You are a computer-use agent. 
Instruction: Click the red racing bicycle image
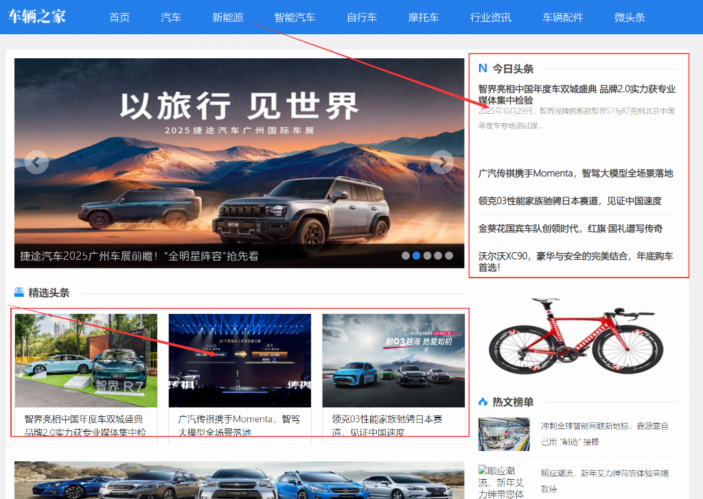click(576, 336)
